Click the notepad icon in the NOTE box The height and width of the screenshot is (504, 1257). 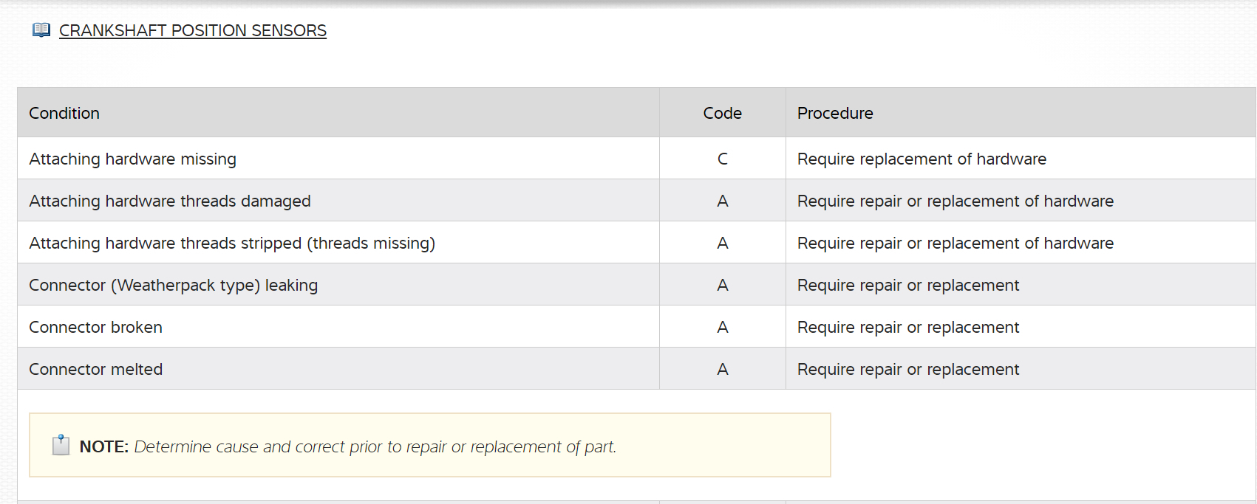tap(61, 445)
